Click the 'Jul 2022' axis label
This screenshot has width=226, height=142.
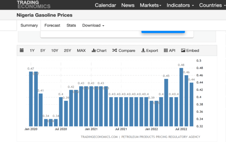point(181,129)
